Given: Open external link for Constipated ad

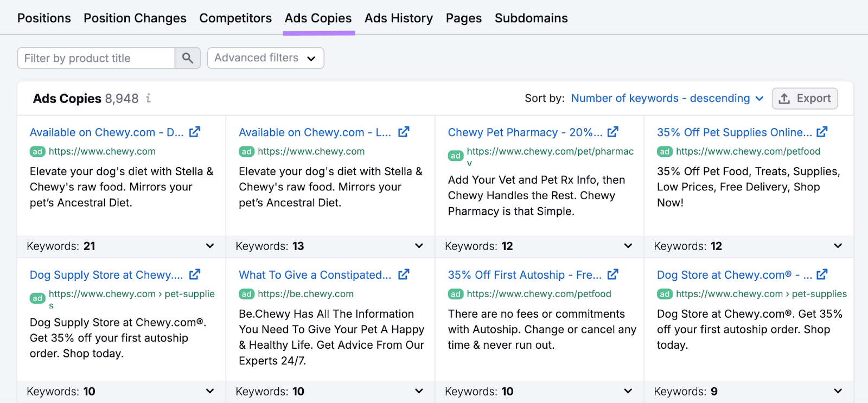Looking at the screenshot, I should (x=404, y=274).
